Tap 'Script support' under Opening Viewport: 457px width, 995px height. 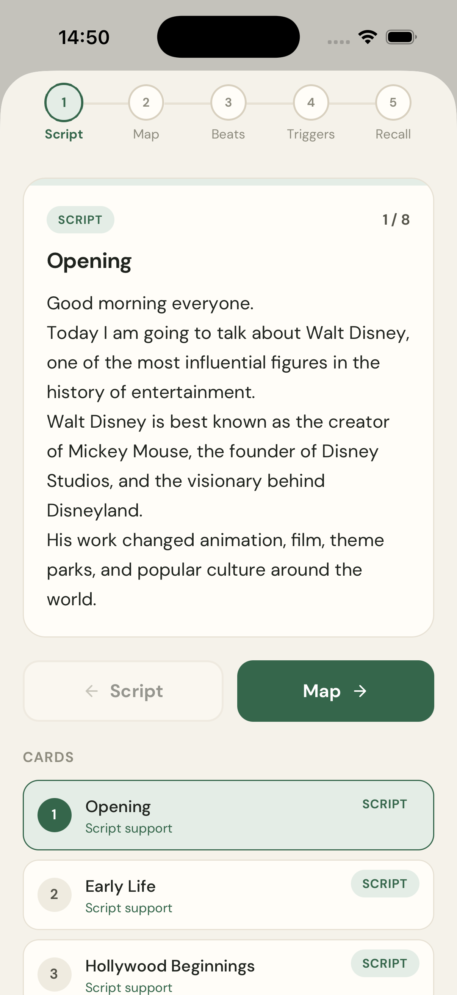tap(129, 828)
